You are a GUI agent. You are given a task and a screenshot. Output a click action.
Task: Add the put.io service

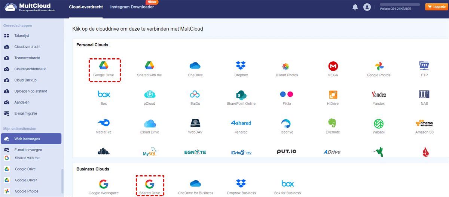[x=287, y=151]
